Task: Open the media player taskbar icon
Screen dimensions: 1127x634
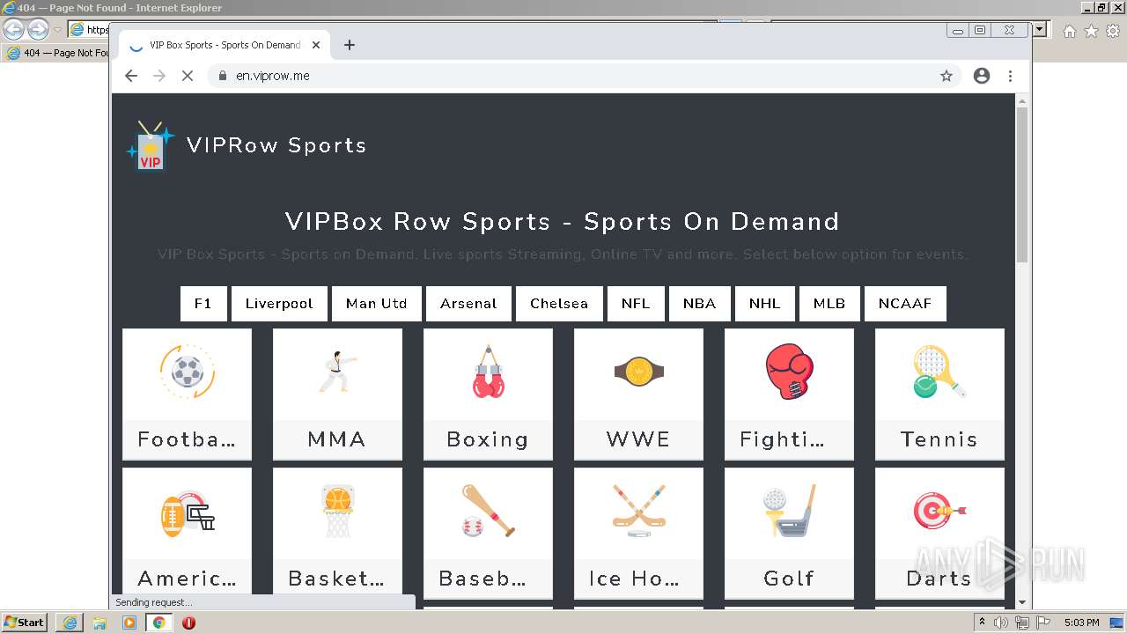Action: 129,623
